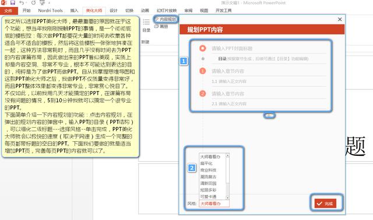This screenshot has height=220, width=373.
Task: Click the 画册 button in ribbon
Action: (161, 26)
